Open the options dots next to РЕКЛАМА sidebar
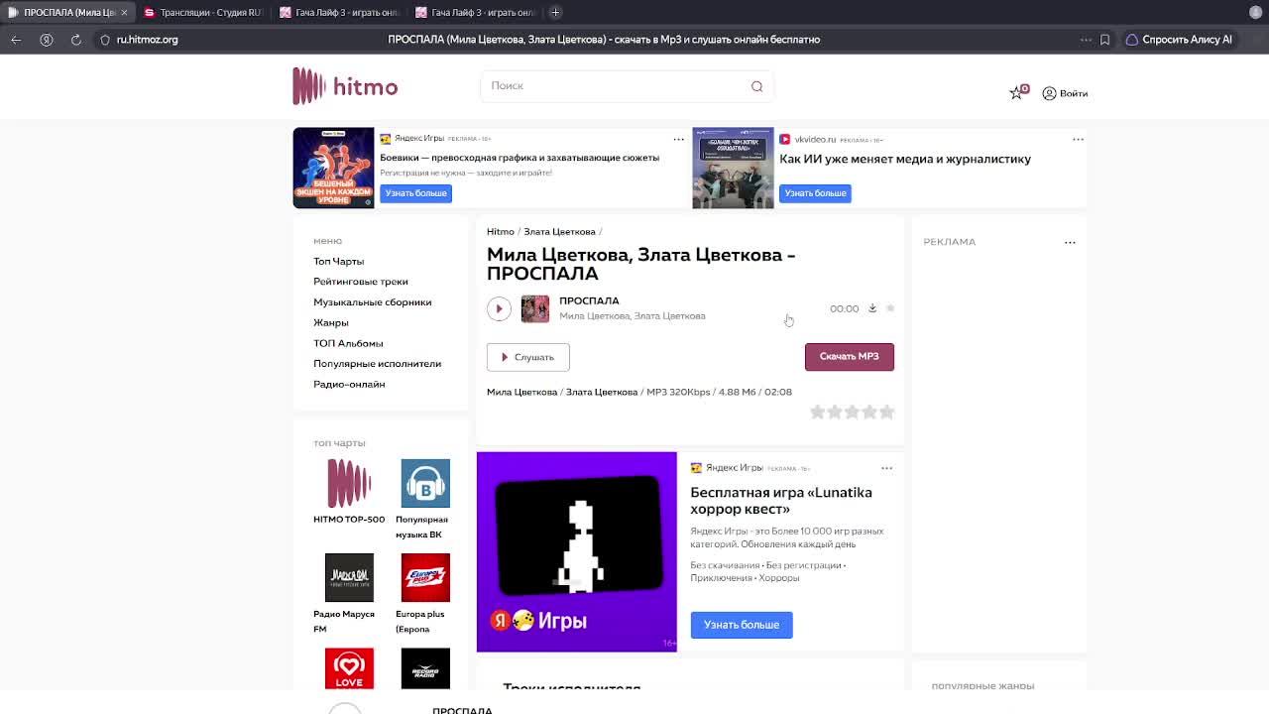Screen dimensions: 1269x714 point(1070,242)
